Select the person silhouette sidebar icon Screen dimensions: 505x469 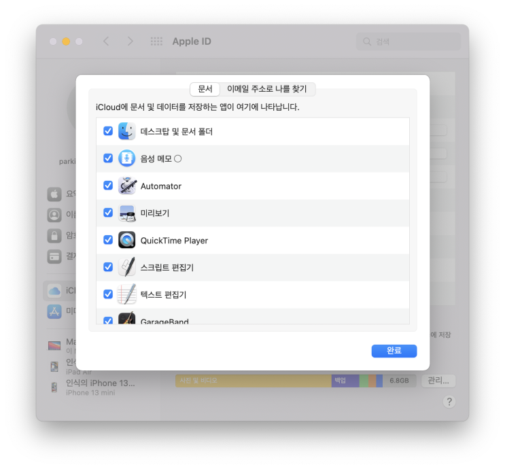click(54, 215)
